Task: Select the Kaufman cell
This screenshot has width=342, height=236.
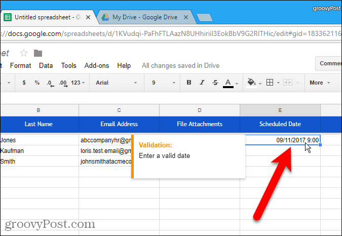Action: [40, 150]
